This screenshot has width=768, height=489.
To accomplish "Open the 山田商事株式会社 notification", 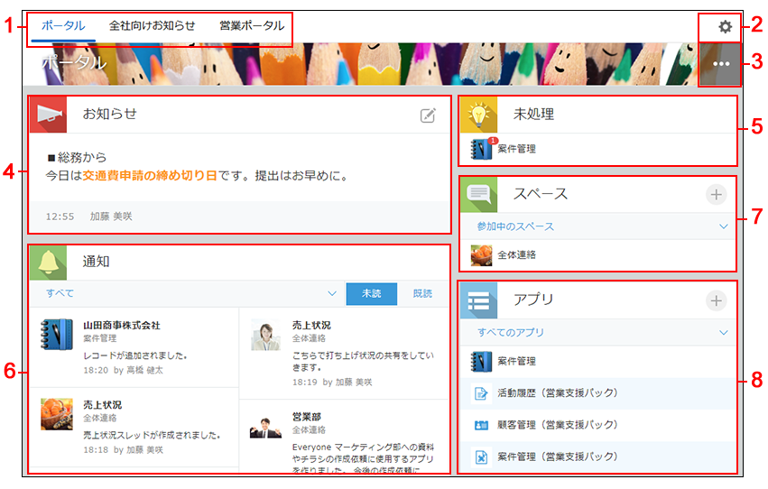I will (x=122, y=325).
